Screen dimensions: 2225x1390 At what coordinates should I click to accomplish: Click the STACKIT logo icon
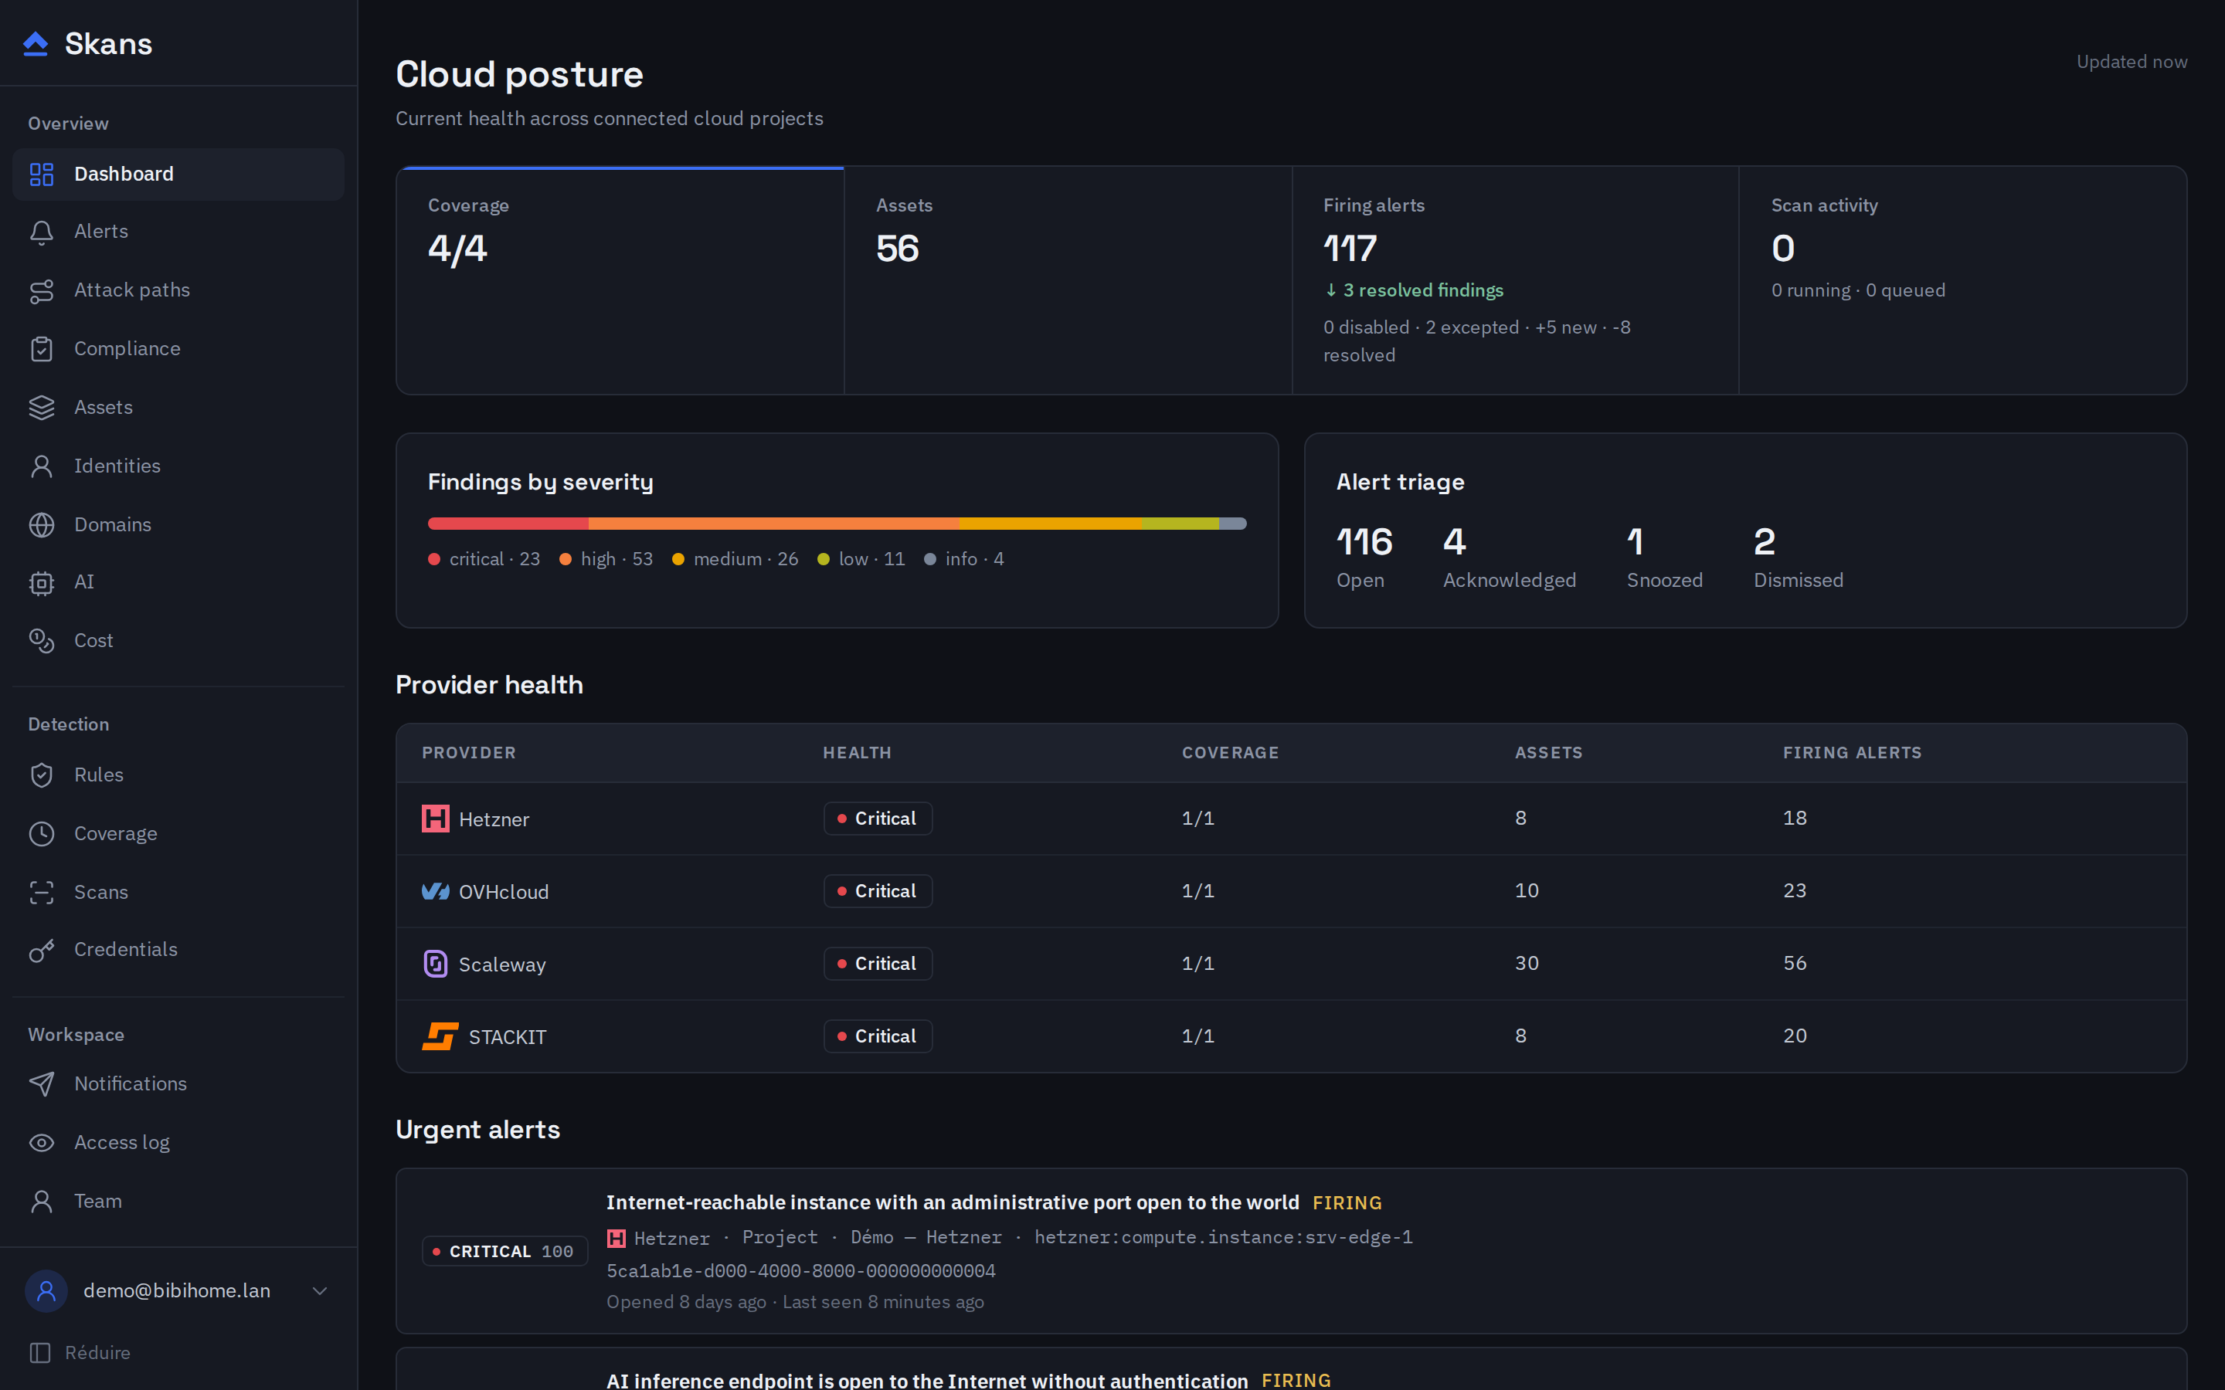(440, 1036)
